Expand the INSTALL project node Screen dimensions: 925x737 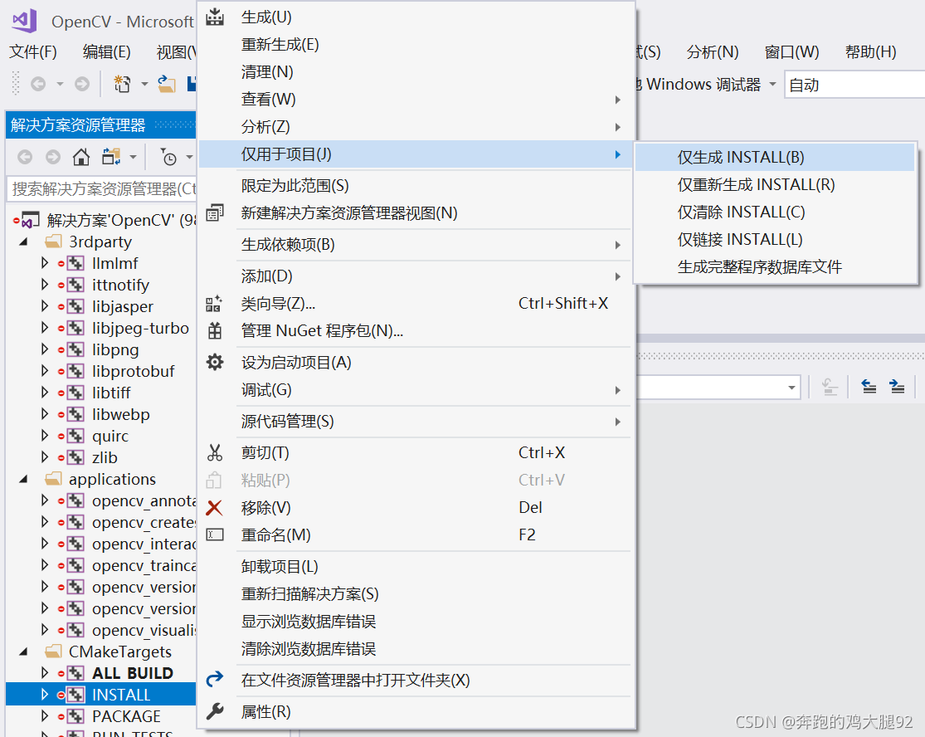point(45,695)
